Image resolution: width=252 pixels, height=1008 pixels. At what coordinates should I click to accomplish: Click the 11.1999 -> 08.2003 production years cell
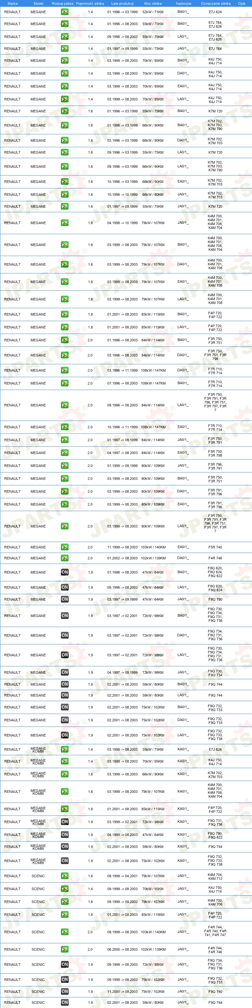point(122,547)
